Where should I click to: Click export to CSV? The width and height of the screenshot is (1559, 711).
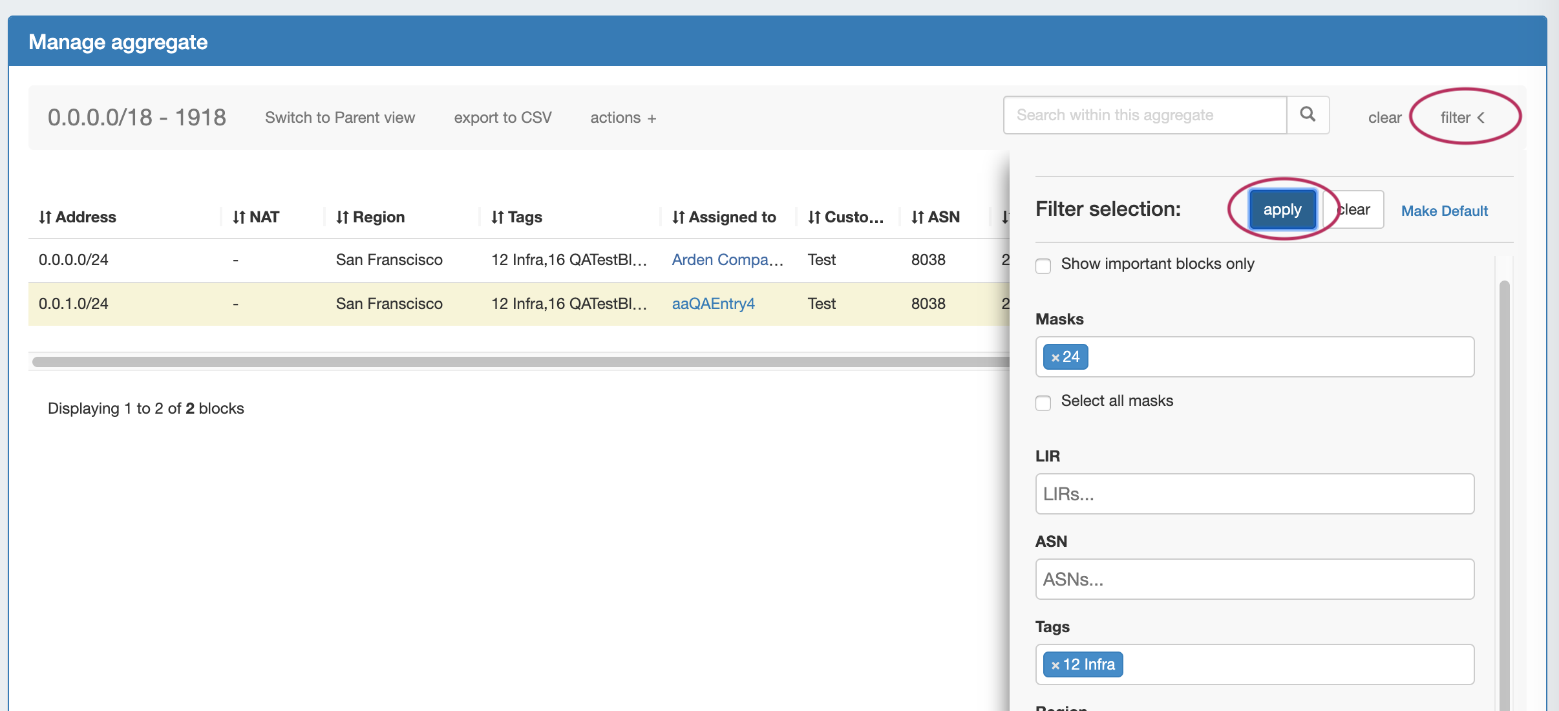502,118
